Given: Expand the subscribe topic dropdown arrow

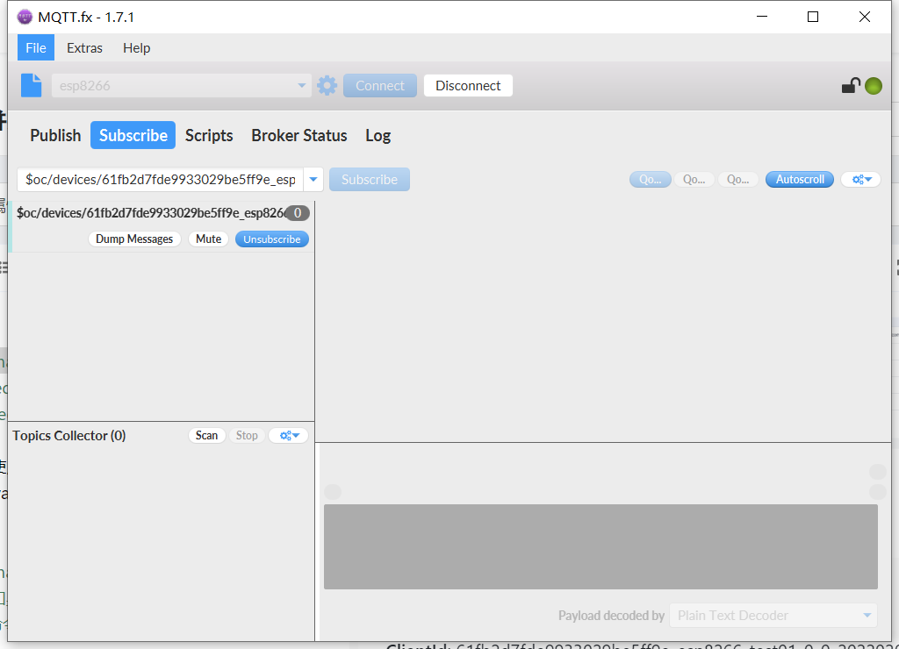Looking at the screenshot, I should point(313,179).
